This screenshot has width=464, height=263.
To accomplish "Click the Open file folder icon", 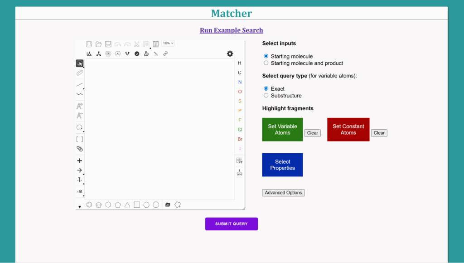I will tap(98, 44).
